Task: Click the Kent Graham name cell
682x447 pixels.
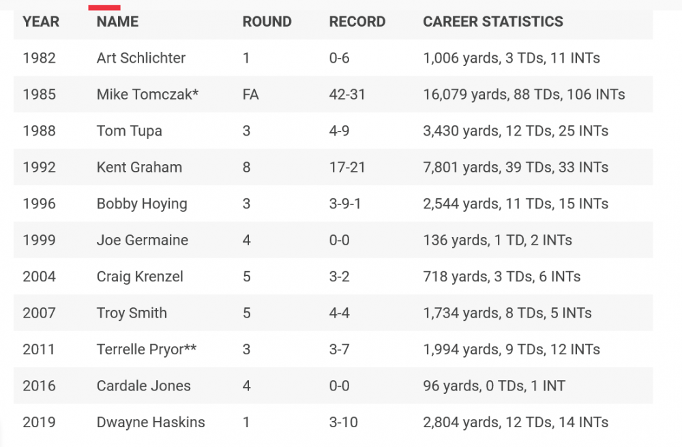Action: (x=139, y=168)
